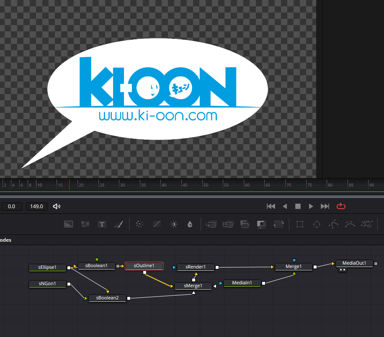This screenshot has height=337, width=384.
Task: Add a Brightness Contrast node
Action: tap(174, 224)
